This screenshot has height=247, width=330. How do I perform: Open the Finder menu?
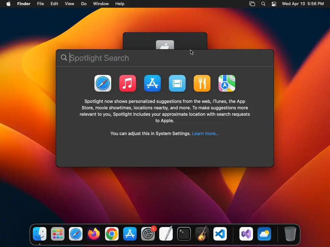click(24, 4)
